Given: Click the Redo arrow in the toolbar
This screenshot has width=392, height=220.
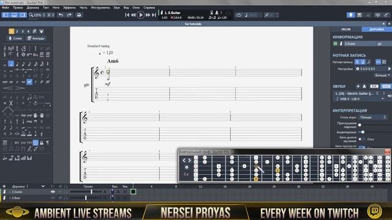Looking at the screenshot, I should pos(69,15).
